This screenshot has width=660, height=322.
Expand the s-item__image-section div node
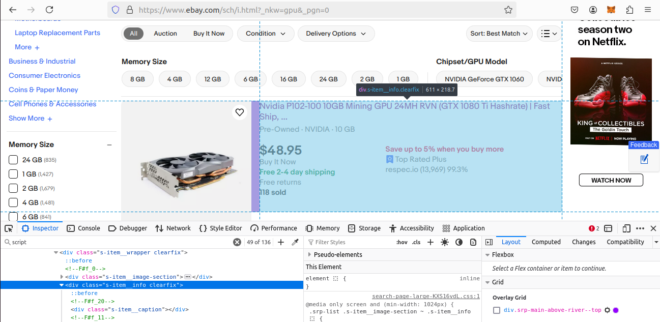[x=62, y=277]
